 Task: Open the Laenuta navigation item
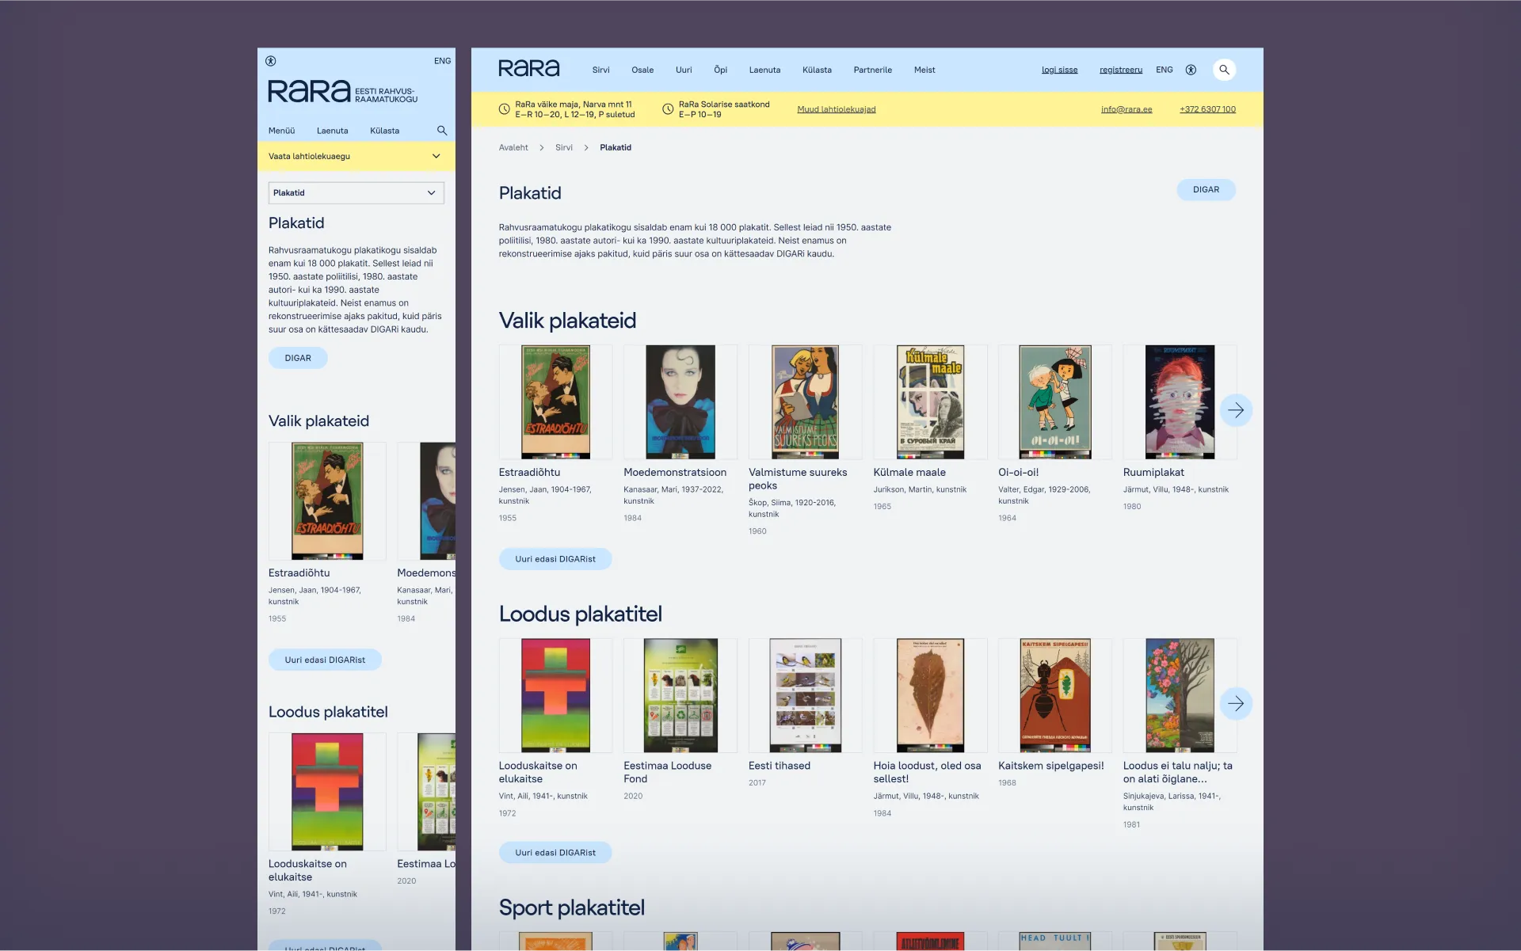click(x=764, y=70)
